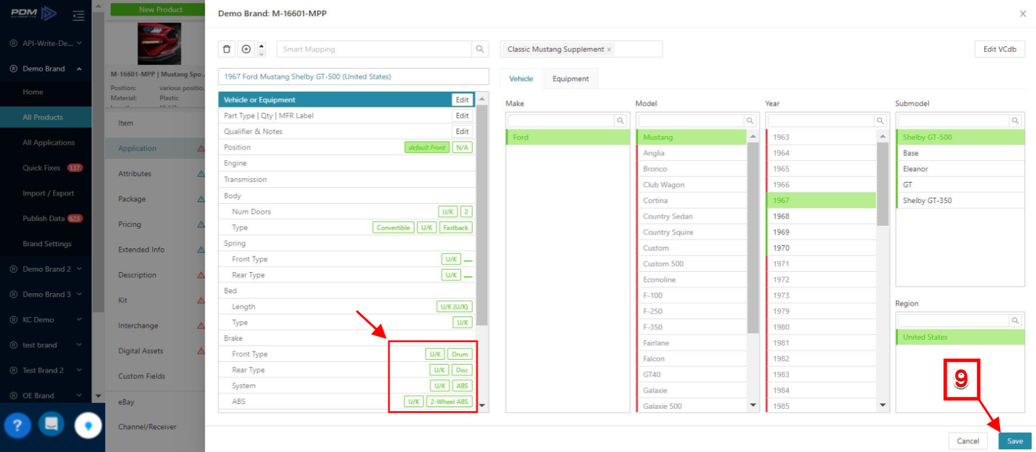
Task: Expand the Demo Brand 2 section
Action: [79, 269]
